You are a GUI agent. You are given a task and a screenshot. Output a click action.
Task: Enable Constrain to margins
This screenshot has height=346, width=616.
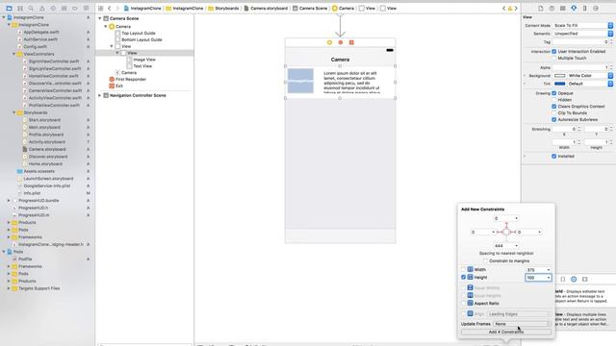click(x=485, y=260)
